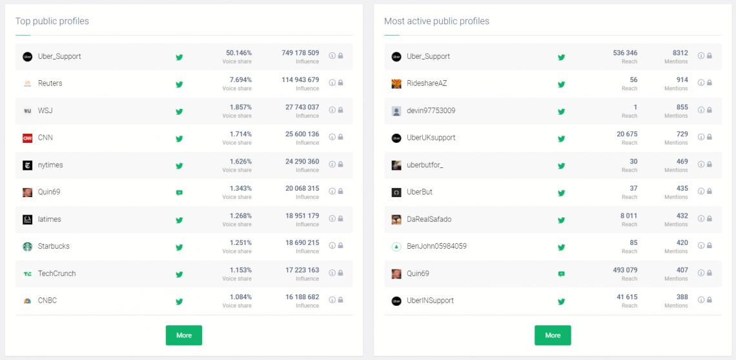This screenshot has width=736, height=360.
Task: Click the Most active public profiles heading
Action: pyautogui.click(x=436, y=21)
